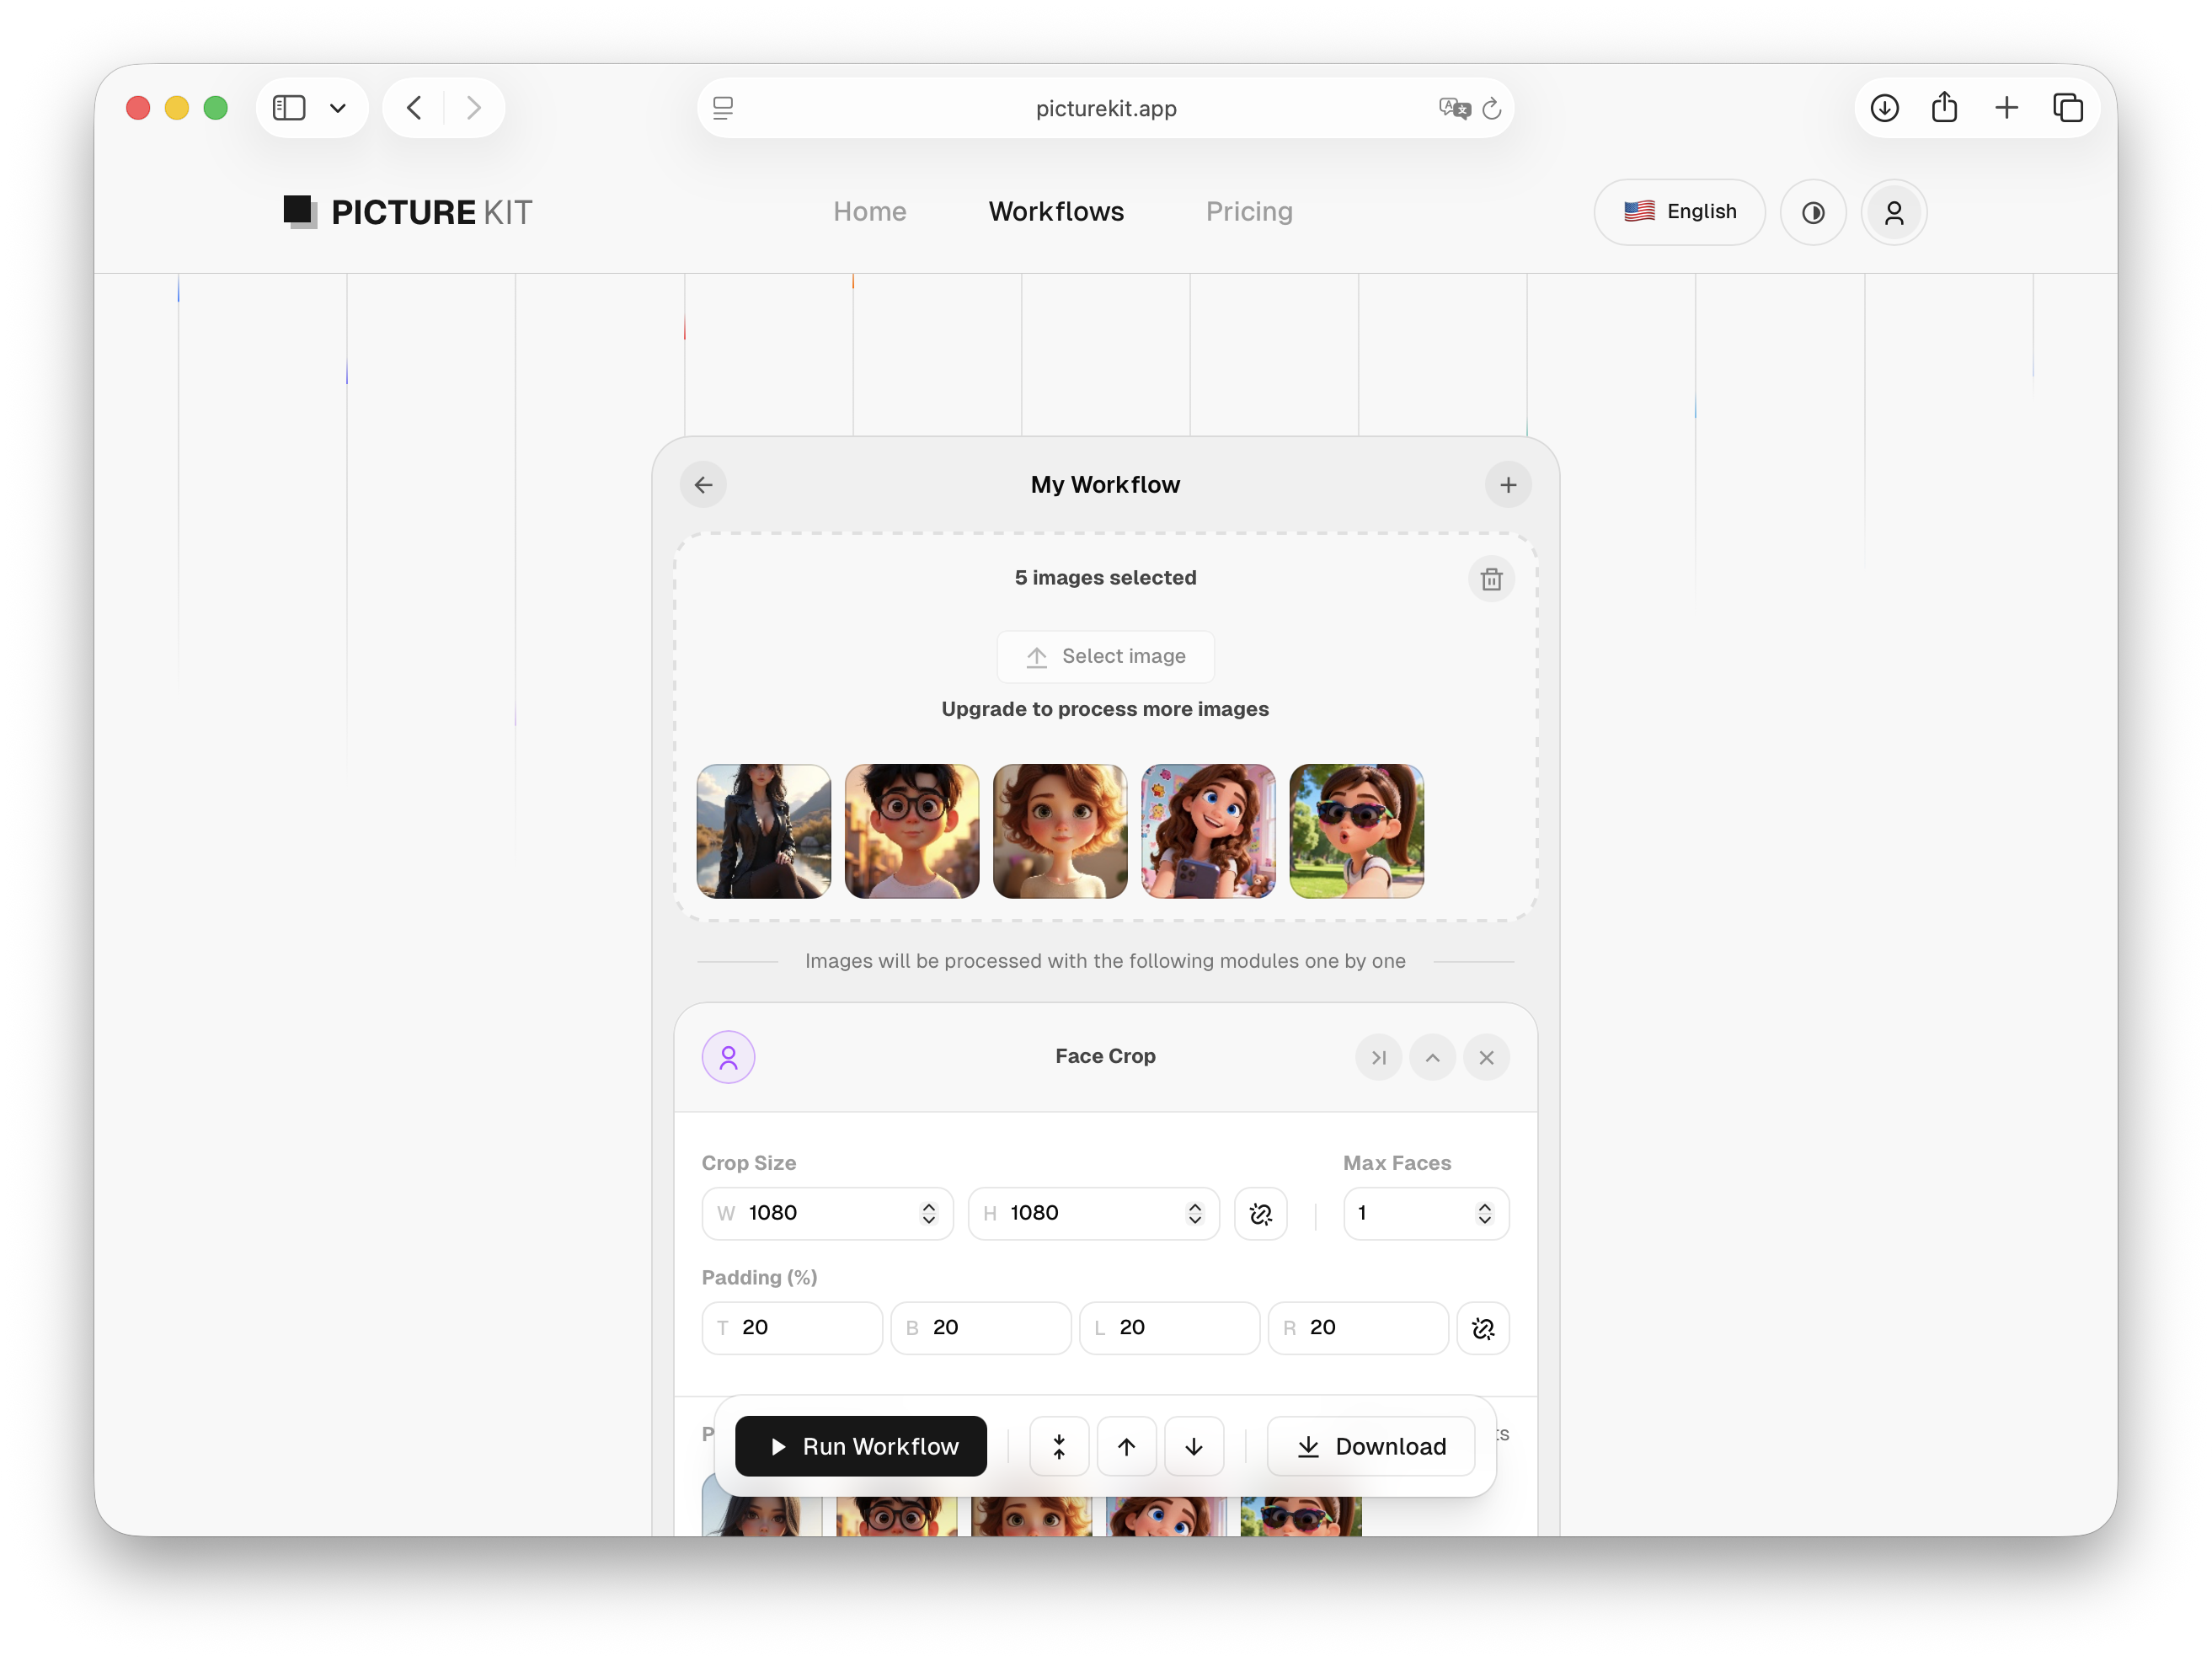This screenshot has height=1661, width=2212.
Task: Open the English language selector
Action: [1679, 212]
